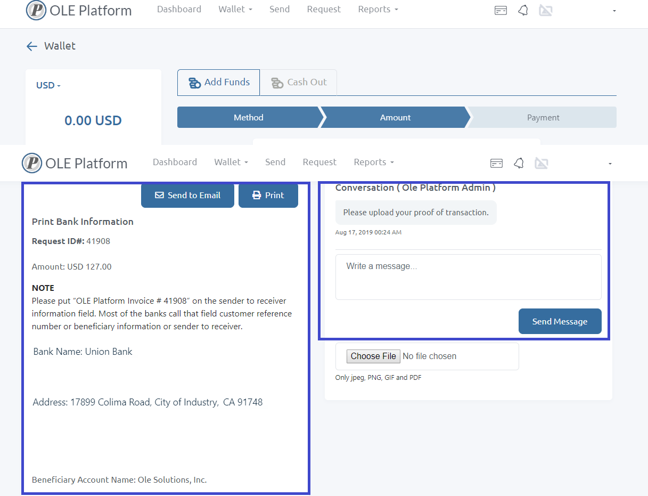Click the Print button
This screenshot has width=648, height=496.
[x=268, y=195]
